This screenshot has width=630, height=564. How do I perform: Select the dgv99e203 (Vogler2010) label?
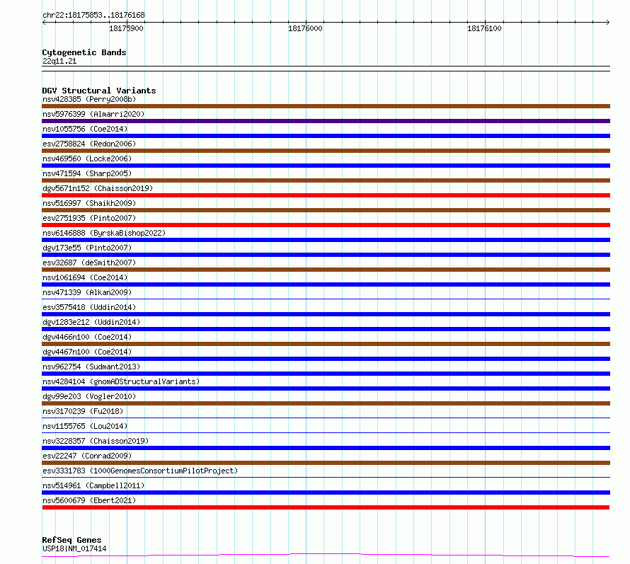(x=89, y=396)
